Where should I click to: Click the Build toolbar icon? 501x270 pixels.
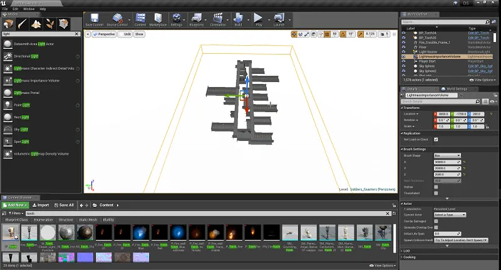[238, 20]
